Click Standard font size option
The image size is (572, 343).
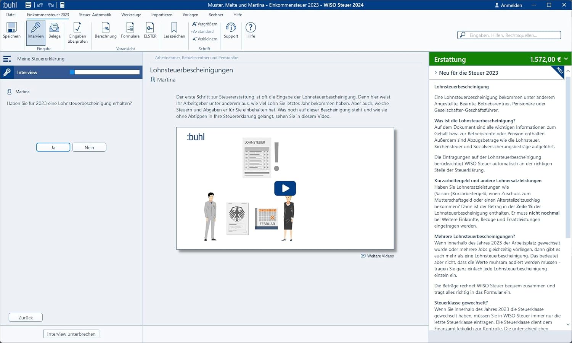(x=202, y=32)
